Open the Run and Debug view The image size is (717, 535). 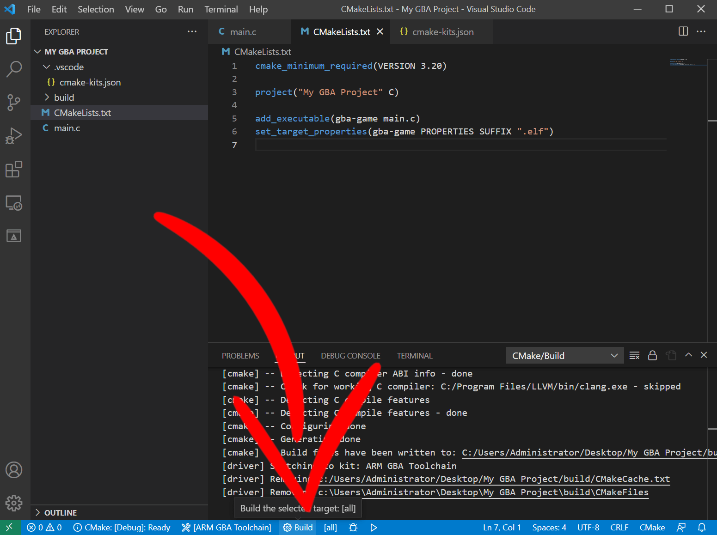14,135
